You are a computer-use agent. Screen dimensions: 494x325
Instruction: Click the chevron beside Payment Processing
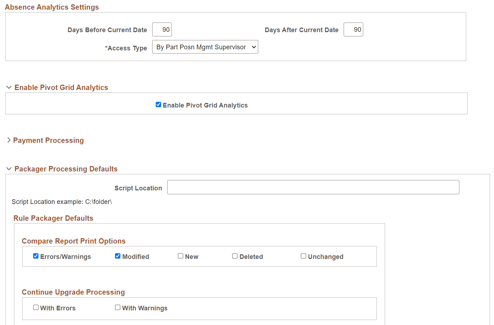click(x=9, y=140)
